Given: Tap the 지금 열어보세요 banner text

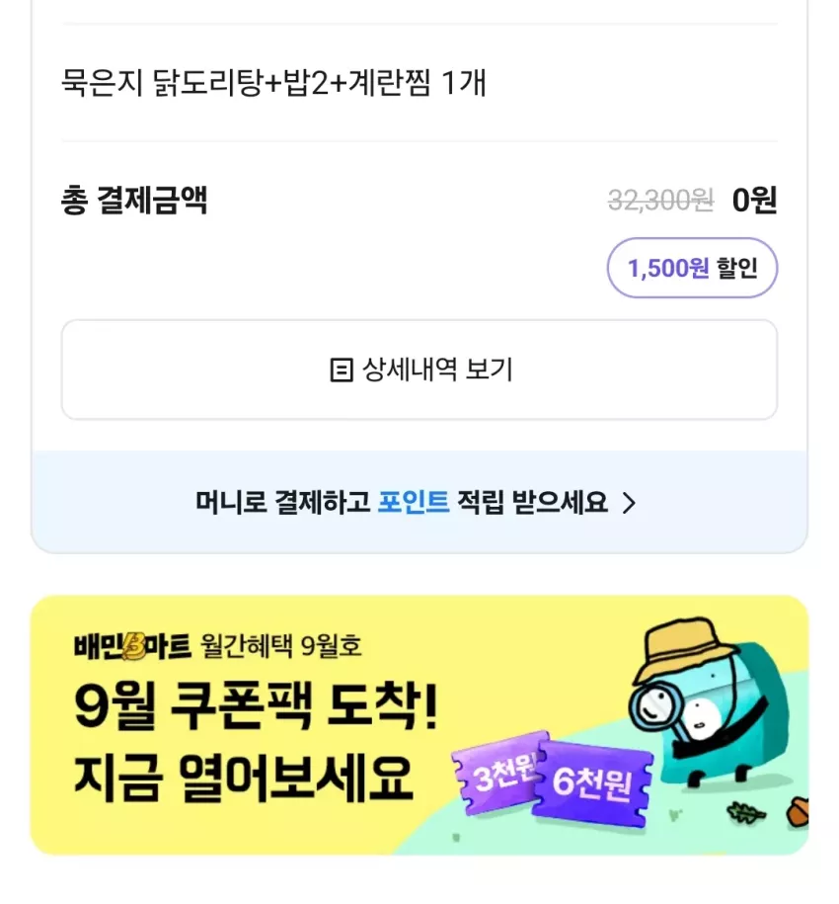Looking at the screenshot, I should tap(244, 778).
